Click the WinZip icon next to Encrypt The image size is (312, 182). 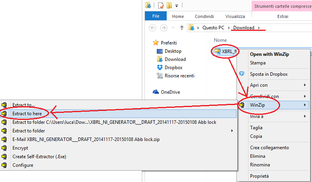coord(4,148)
